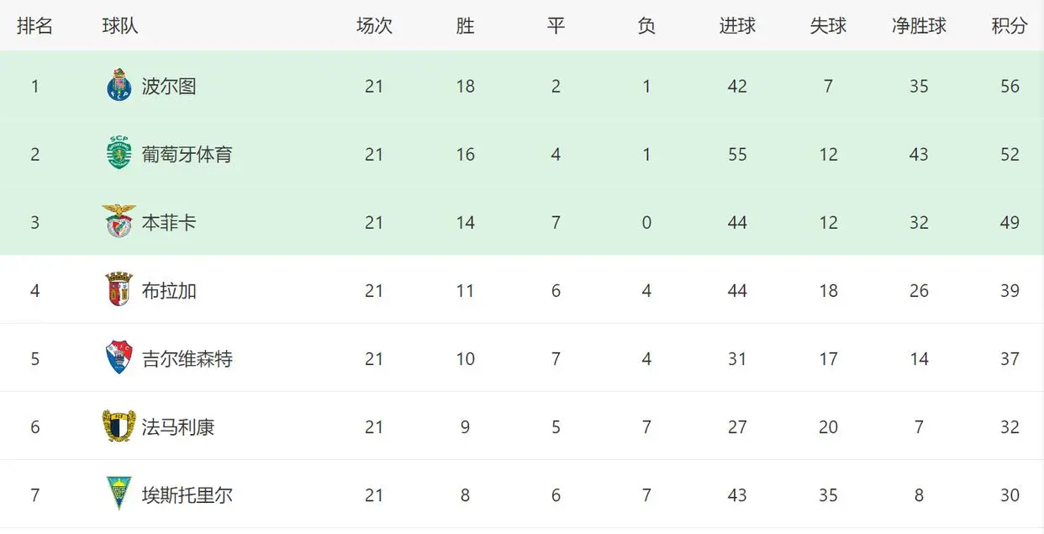1044x534 pixels.
Task: Click the 场次 column header
Action: tap(374, 26)
